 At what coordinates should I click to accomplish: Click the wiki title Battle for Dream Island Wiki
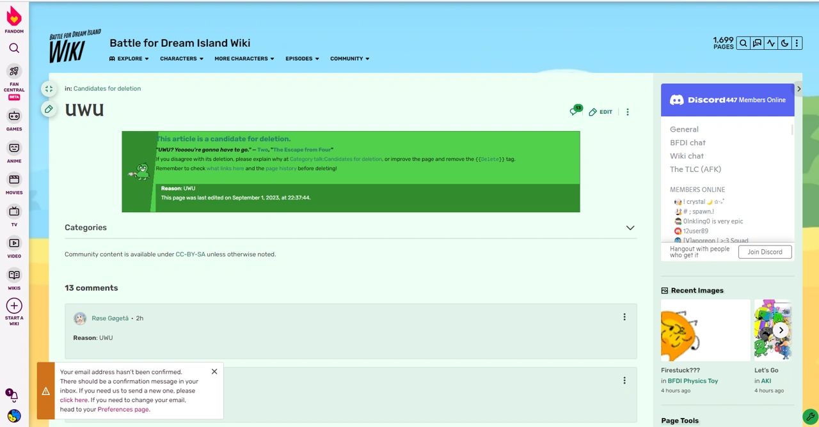click(x=180, y=43)
